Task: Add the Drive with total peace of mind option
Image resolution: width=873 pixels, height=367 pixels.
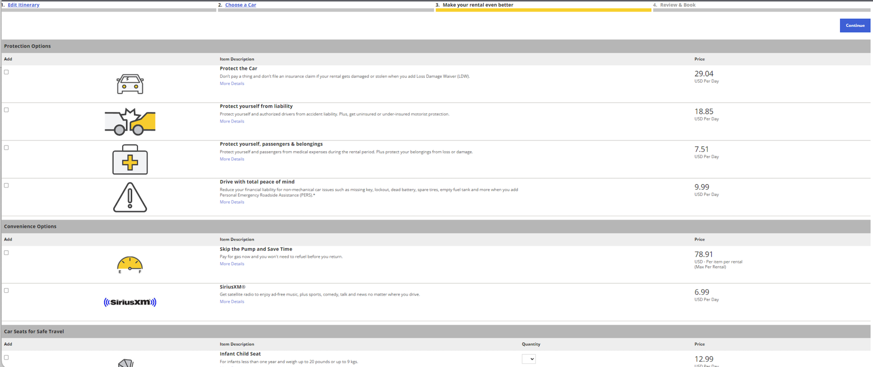Action: (7, 186)
